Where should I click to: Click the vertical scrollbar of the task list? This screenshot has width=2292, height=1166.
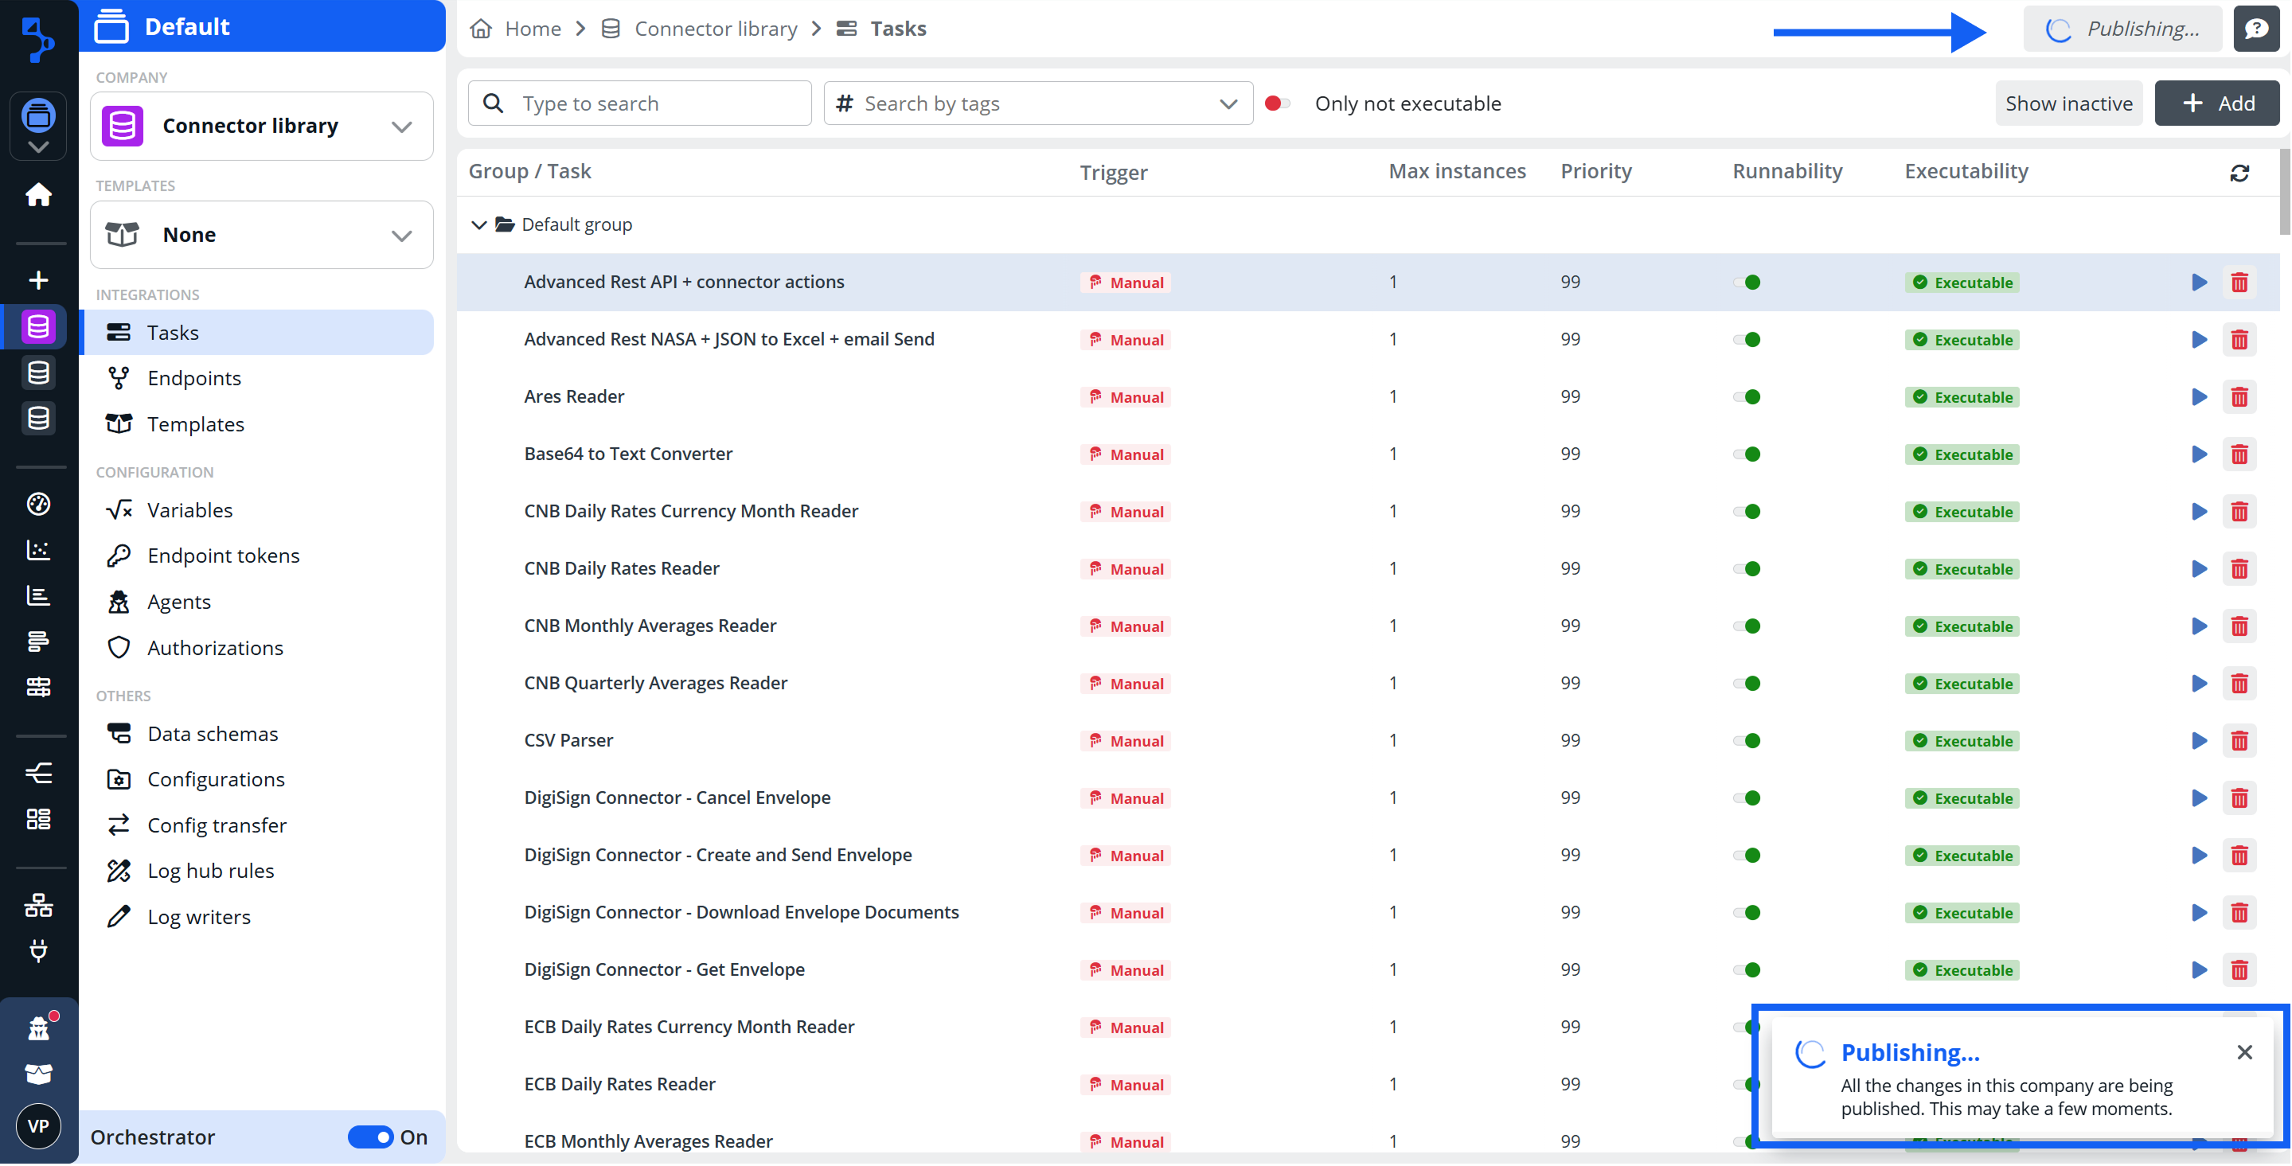2284,191
